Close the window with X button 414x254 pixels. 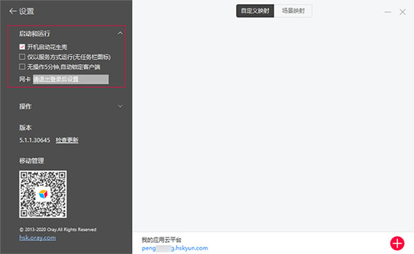[x=402, y=12]
